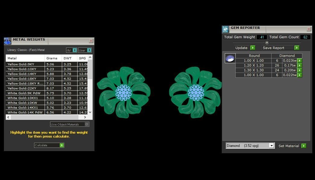Click the Metal column header

[25, 58]
